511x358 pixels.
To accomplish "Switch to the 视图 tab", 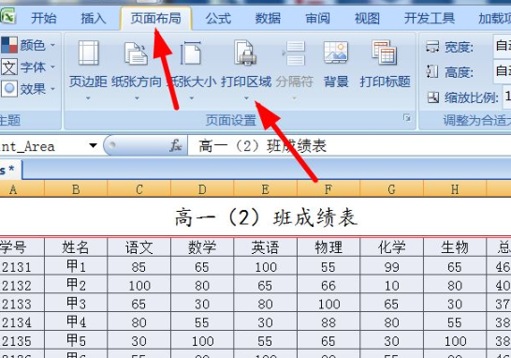I will [x=367, y=19].
